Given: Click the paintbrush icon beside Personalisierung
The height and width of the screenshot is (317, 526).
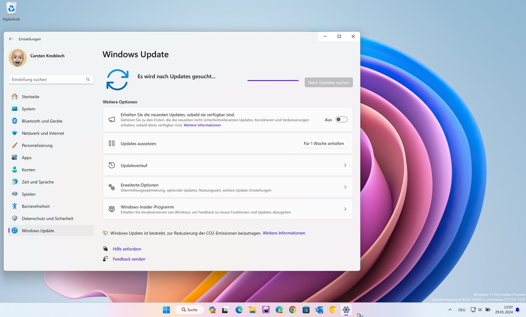Looking at the screenshot, I should pos(14,145).
